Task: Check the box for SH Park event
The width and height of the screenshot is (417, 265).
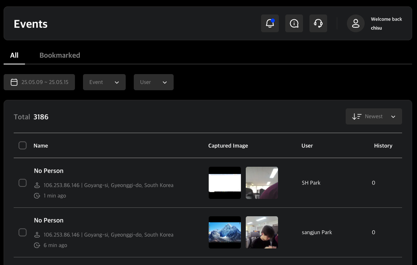Action: click(x=23, y=183)
